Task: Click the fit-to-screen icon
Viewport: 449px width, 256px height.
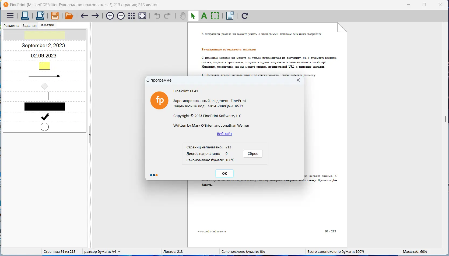Action: click(142, 16)
